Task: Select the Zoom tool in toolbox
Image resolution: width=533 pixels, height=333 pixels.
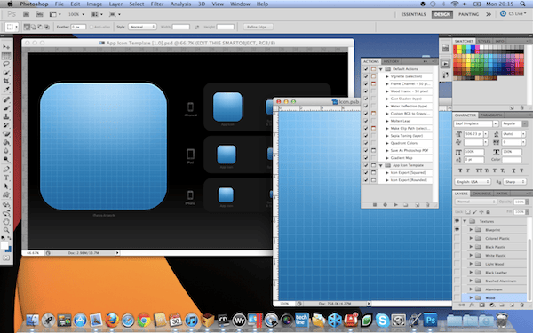Action: click(6, 230)
